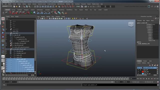Switch to Four View layout

tap(3, 60)
